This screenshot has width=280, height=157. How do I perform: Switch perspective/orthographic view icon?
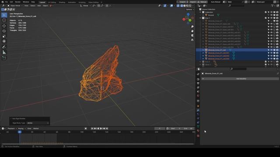pos(192,40)
